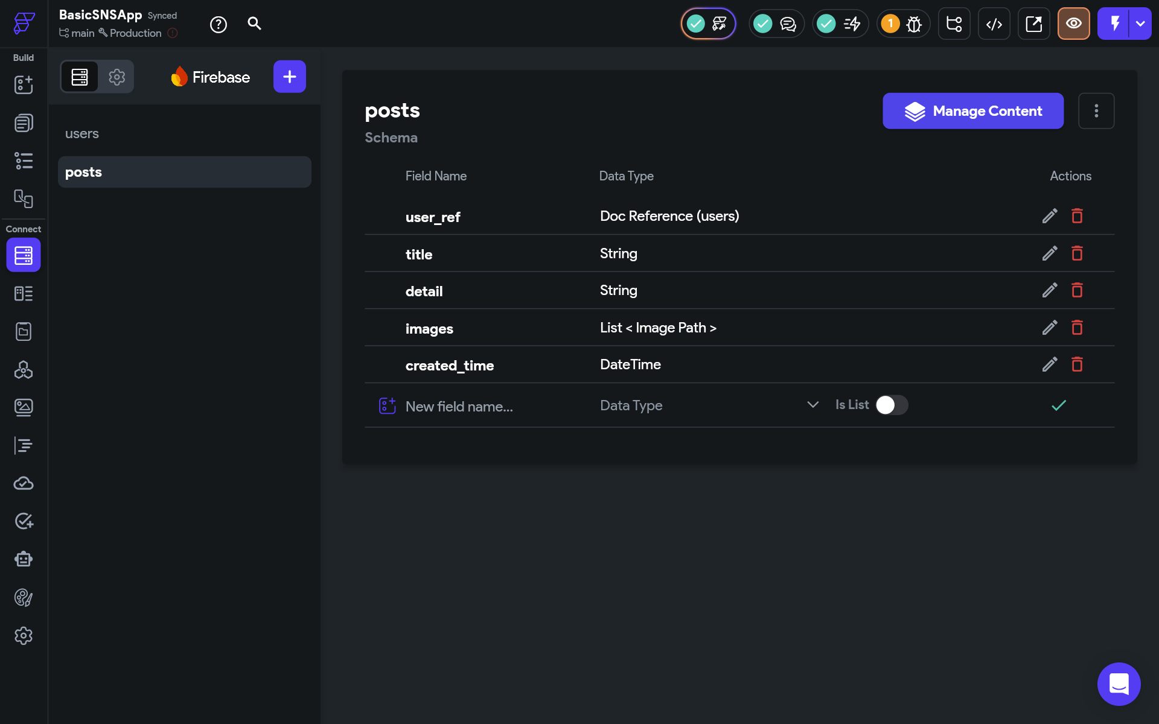Delete the created_time field
This screenshot has width=1159, height=724.
pos(1077,364)
